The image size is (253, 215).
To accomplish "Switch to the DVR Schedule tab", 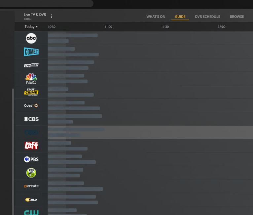I will [x=207, y=16].
